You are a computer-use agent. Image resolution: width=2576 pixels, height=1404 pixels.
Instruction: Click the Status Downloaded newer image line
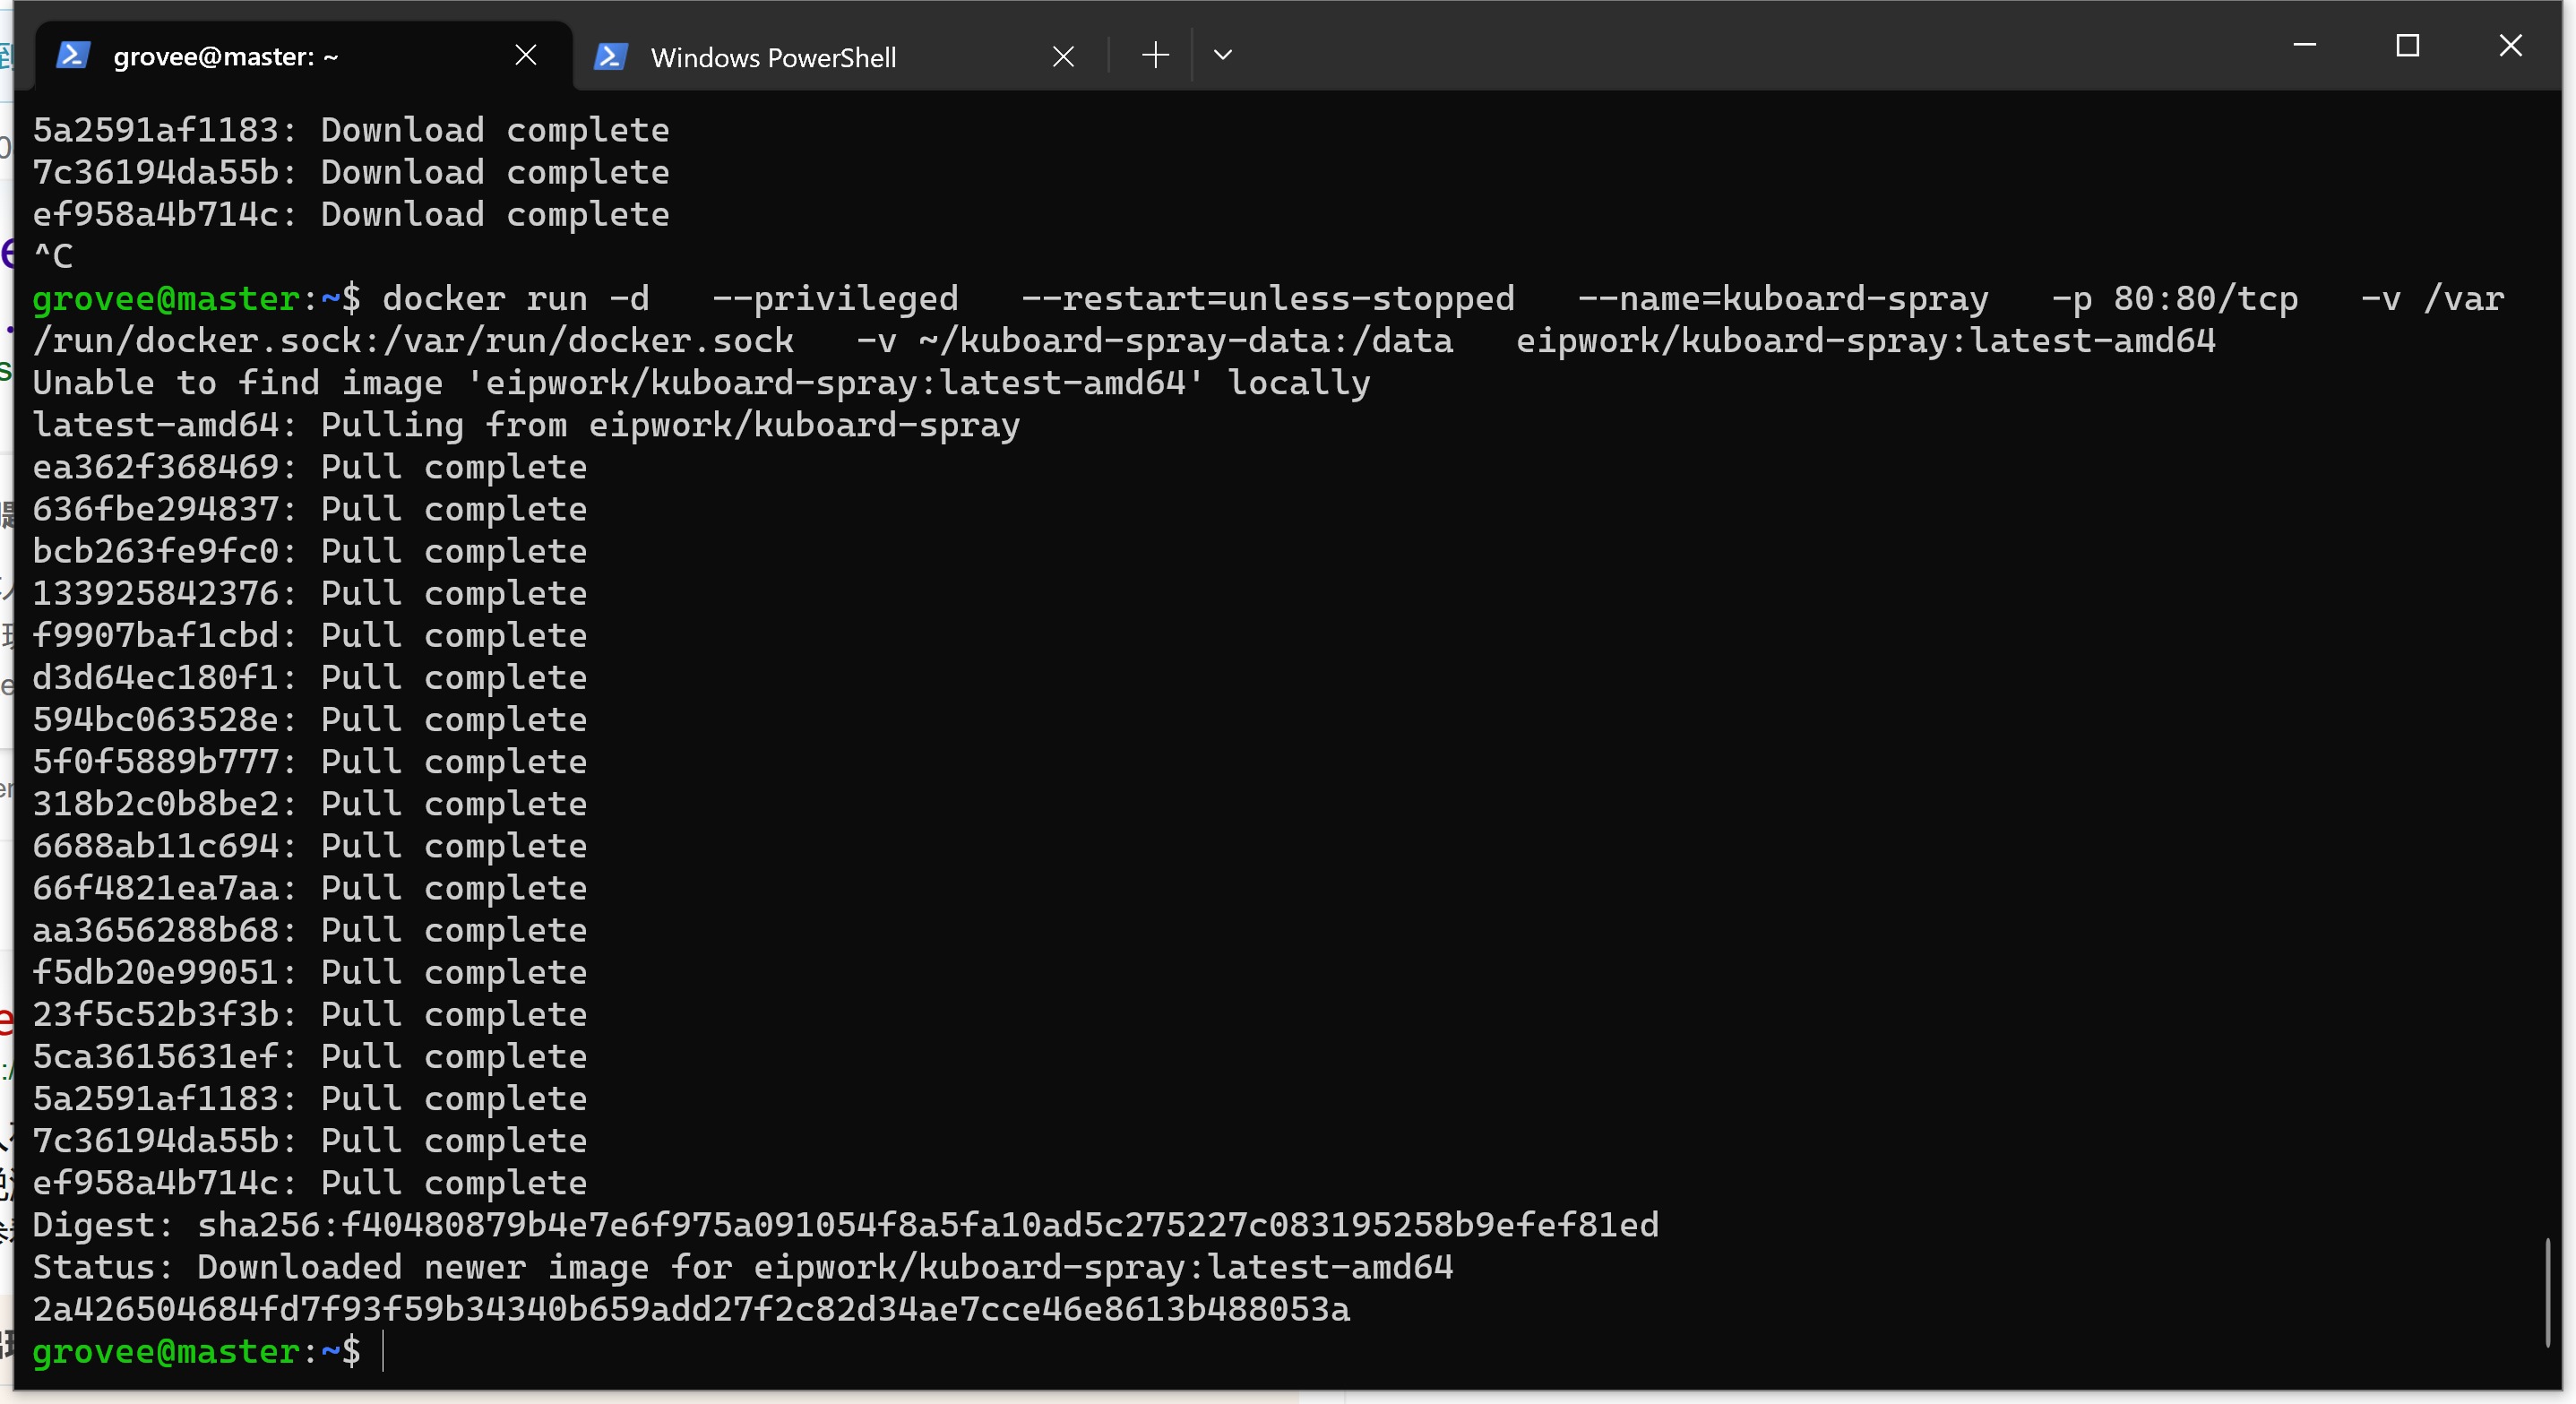click(x=742, y=1267)
